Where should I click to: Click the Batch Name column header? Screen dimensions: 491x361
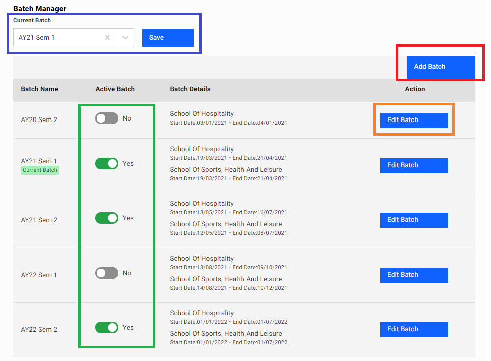[39, 89]
